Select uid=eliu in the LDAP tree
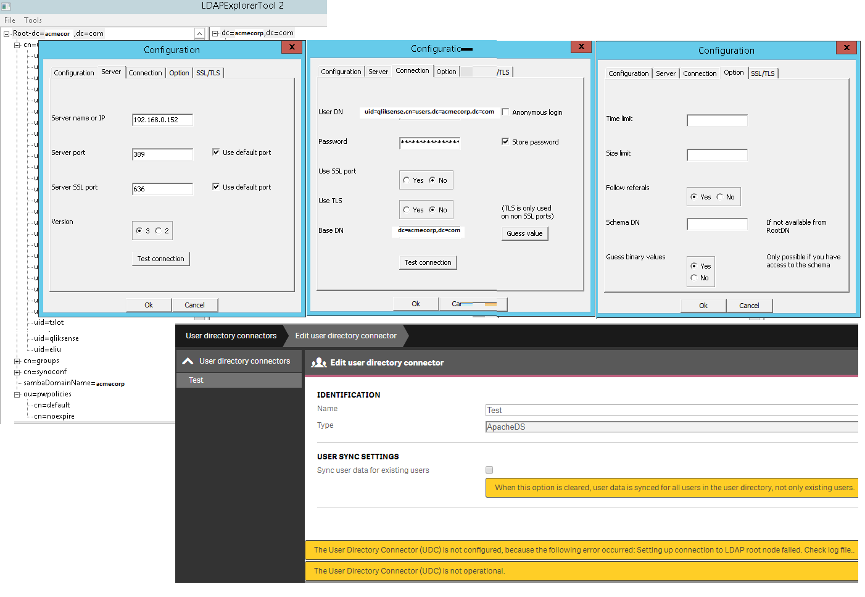Image resolution: width=865 pixels, height=597 pixels. (48, 349)
